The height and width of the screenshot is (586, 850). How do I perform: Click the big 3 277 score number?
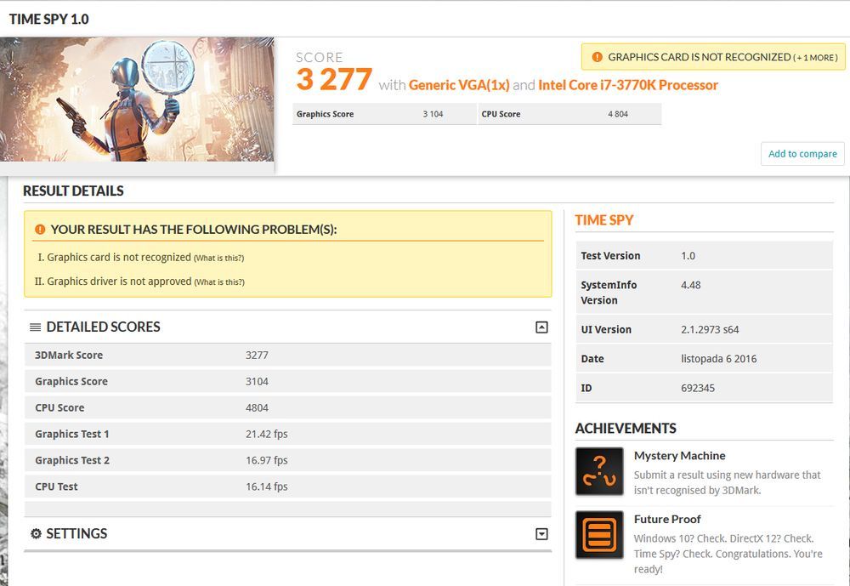point(334,80)
